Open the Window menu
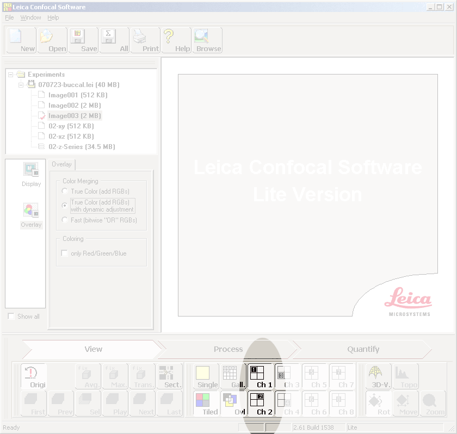The image size is (457, 434). pyautogui.click(x=30, y=17)
